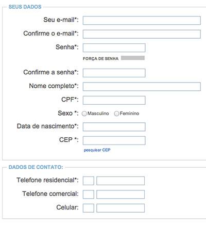The width and height of the screenshot is (206, 225).
Task: Focus the Nome completo text box
Action: 142,87
